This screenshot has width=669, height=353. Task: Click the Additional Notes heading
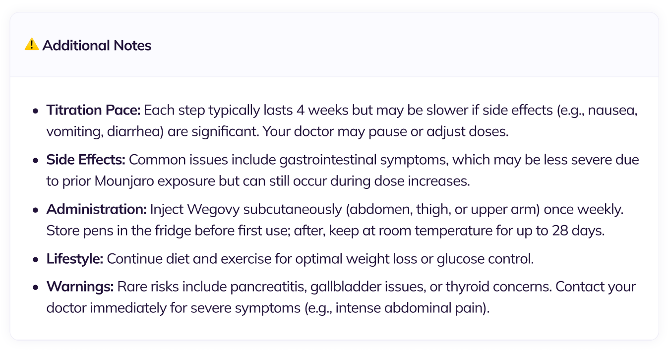pos(97,45)
